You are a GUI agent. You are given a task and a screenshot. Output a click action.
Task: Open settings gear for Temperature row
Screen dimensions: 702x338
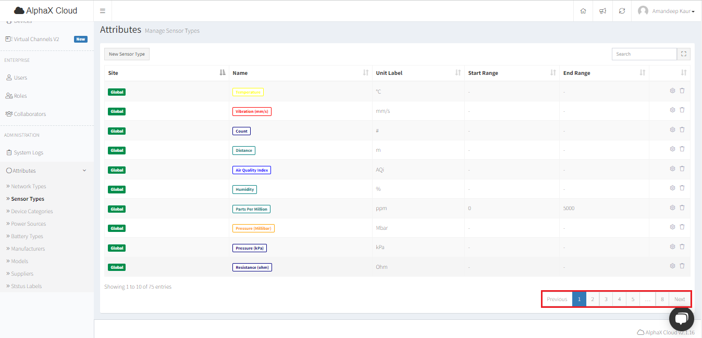[x=672, y=90]
